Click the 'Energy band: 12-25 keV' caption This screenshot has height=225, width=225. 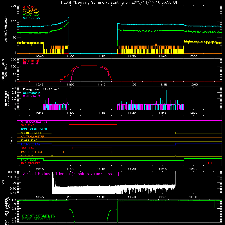pyautogui.click(x=41, y=89)
